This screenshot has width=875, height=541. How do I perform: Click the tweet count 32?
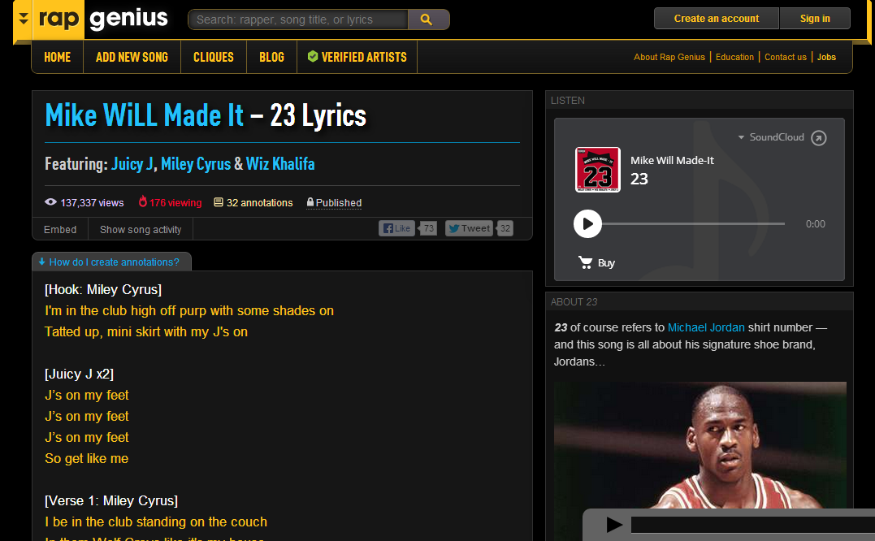(x=505, y=228)
